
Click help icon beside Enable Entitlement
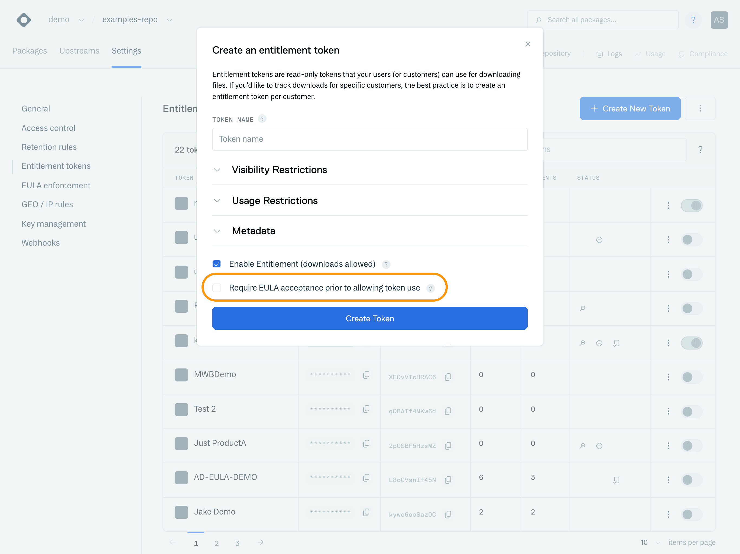pos(386,264)
